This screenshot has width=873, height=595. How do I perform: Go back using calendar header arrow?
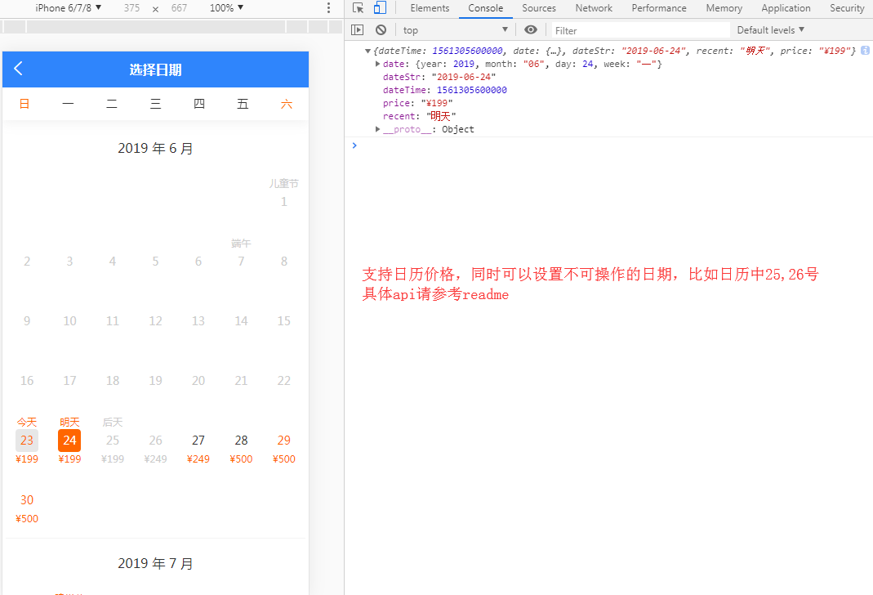click(x=19, y=69)
